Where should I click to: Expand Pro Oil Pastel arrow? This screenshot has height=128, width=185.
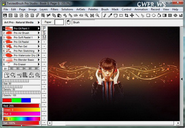(39, 42)
